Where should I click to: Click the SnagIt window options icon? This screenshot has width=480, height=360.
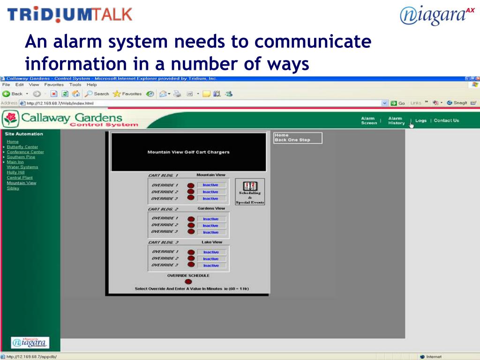pyautogui.click(x=473, y=103)
